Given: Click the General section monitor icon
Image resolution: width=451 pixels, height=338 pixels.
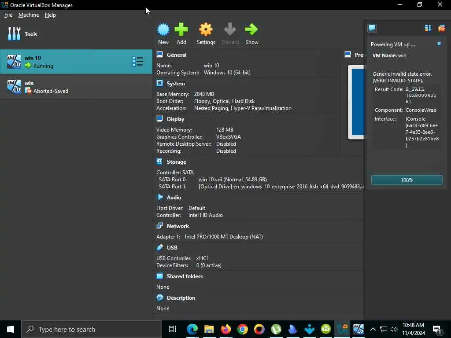Looking at the screenshot, I should click(159, 55).
